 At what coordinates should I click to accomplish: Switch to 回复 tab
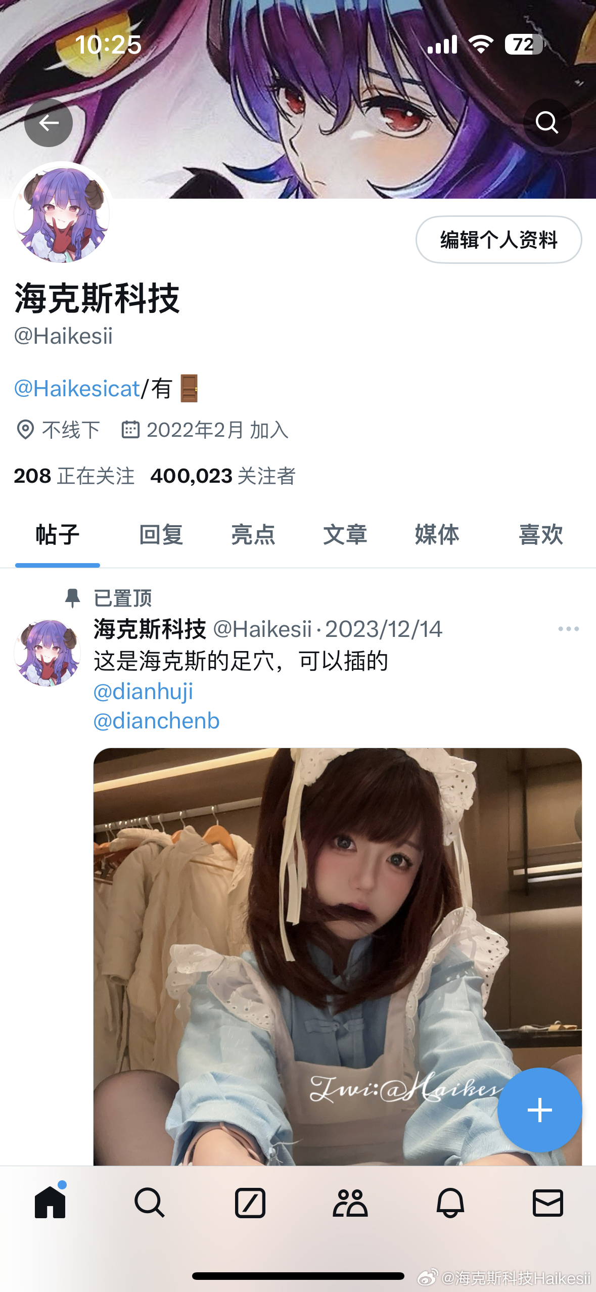pos(161,535)
